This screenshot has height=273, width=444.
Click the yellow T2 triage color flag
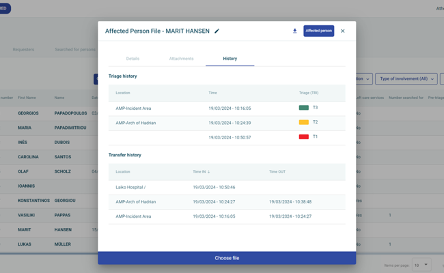[x=304, y=123]
